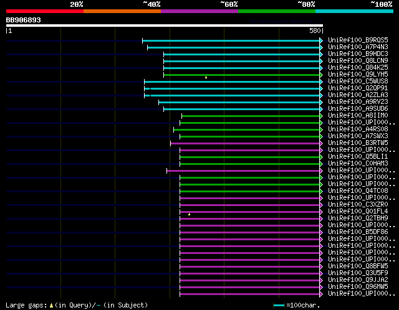
Task: Select the BB906893 query name label
Action: pyautogui.click(x=24, y=20)
